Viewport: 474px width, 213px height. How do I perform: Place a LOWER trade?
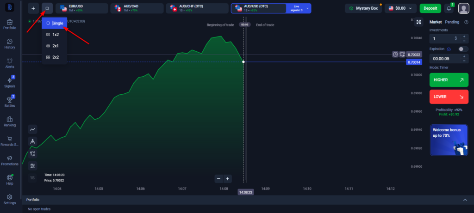coord(449,97)
